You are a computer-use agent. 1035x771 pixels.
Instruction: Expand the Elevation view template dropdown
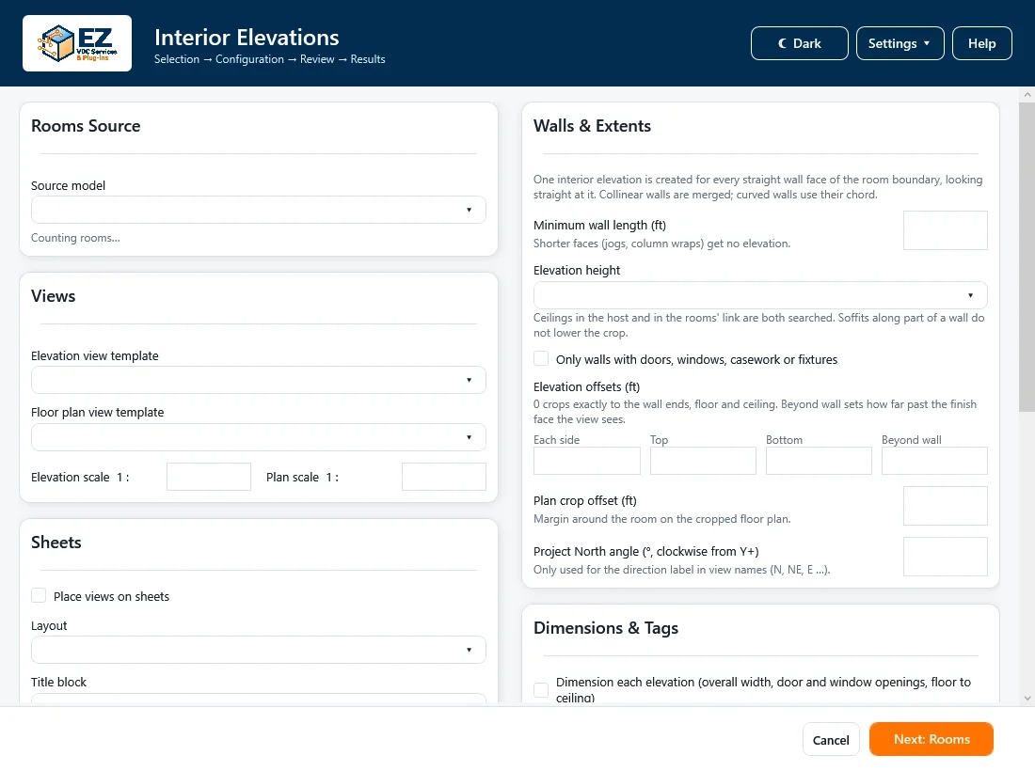click(x=258, y=380)
